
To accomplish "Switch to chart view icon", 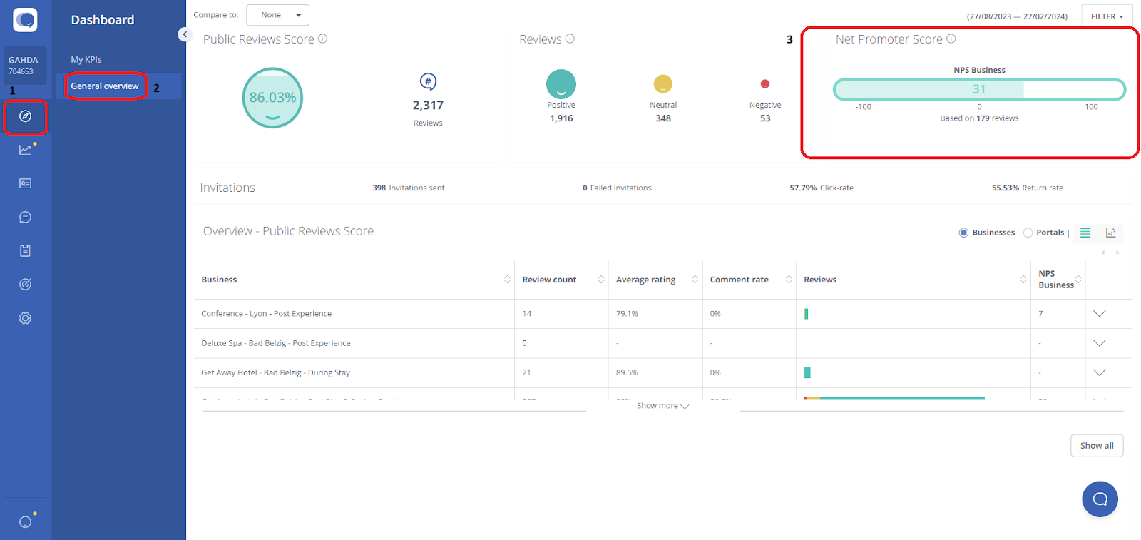I will tap(1110, 233).
